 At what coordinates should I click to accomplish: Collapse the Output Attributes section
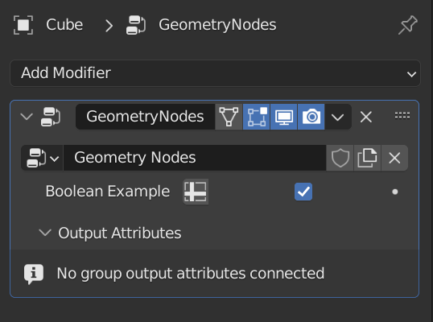[x=45, y=233]
